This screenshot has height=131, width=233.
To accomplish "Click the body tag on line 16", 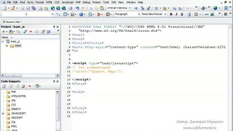I will click(78, 92).
